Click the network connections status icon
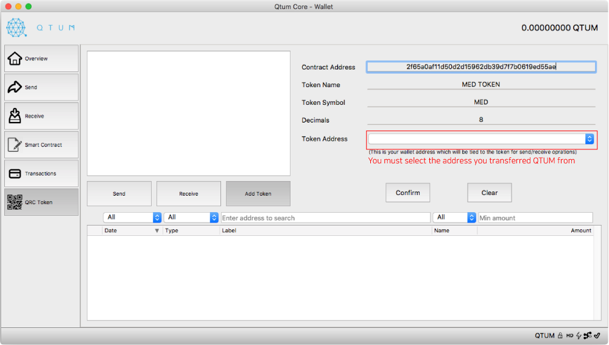 pyautogui.click(x=587, y=335)
